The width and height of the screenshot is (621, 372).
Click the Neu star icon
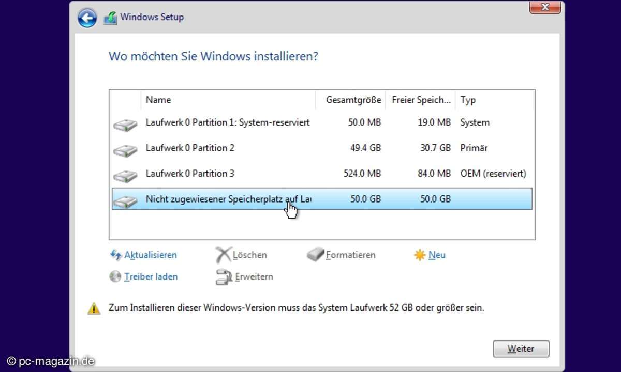click(x=420, y=255)
